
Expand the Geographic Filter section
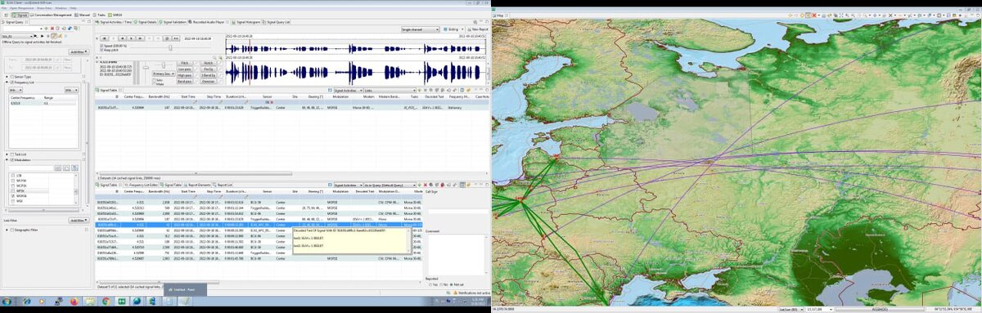click(7, 230)
